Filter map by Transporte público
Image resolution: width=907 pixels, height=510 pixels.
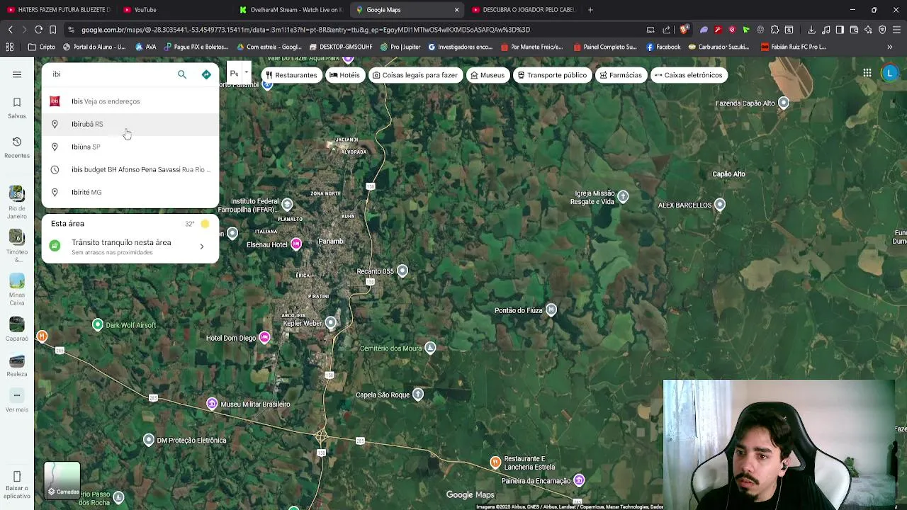coord(552,75)
